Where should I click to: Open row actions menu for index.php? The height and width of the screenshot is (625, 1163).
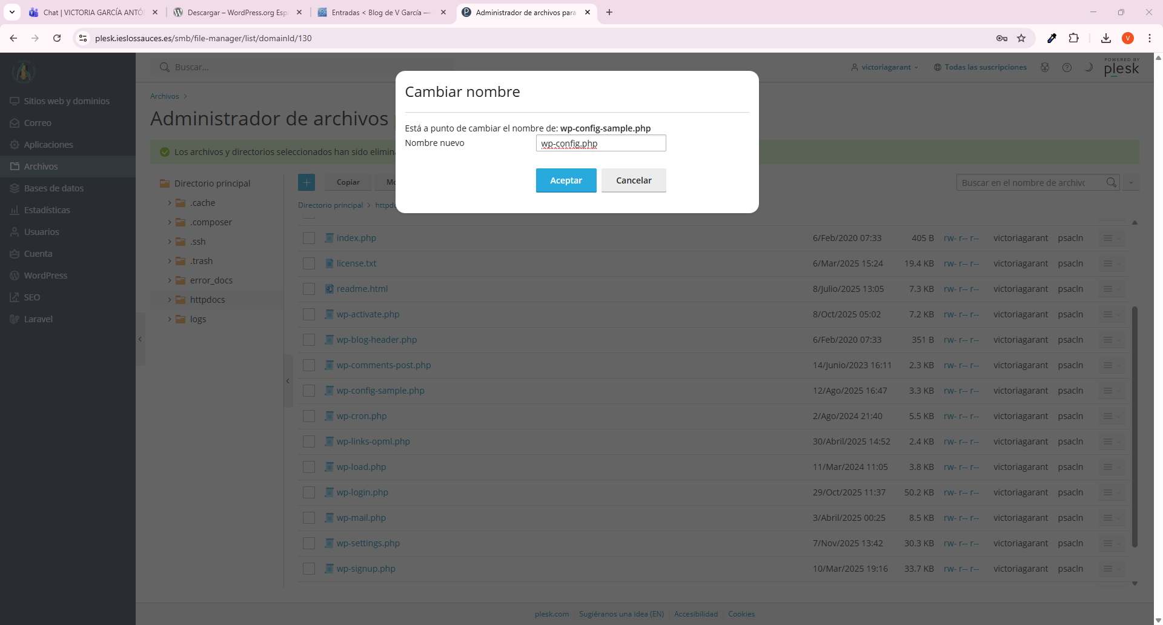pos(1107,238)
